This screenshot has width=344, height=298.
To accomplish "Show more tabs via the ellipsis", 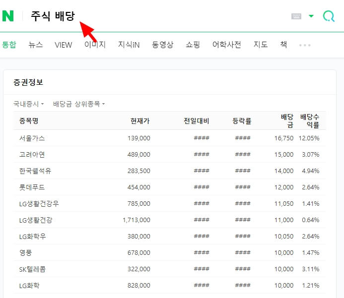I will [x=305, y=45].
